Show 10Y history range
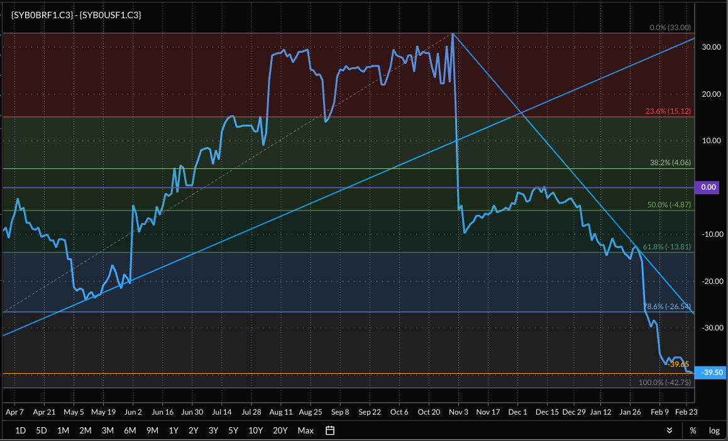Image resolution: width=728 pixels, height=441 pixels. click(255, 430)
